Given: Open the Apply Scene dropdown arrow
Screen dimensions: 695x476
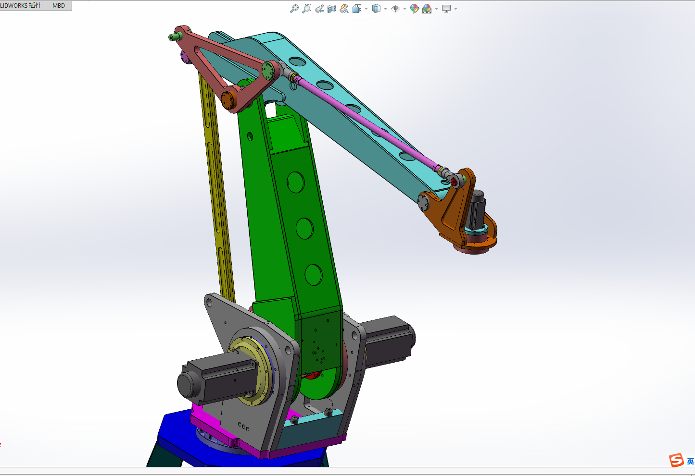Looking at the screenshot, I should [x=436, y=9].
